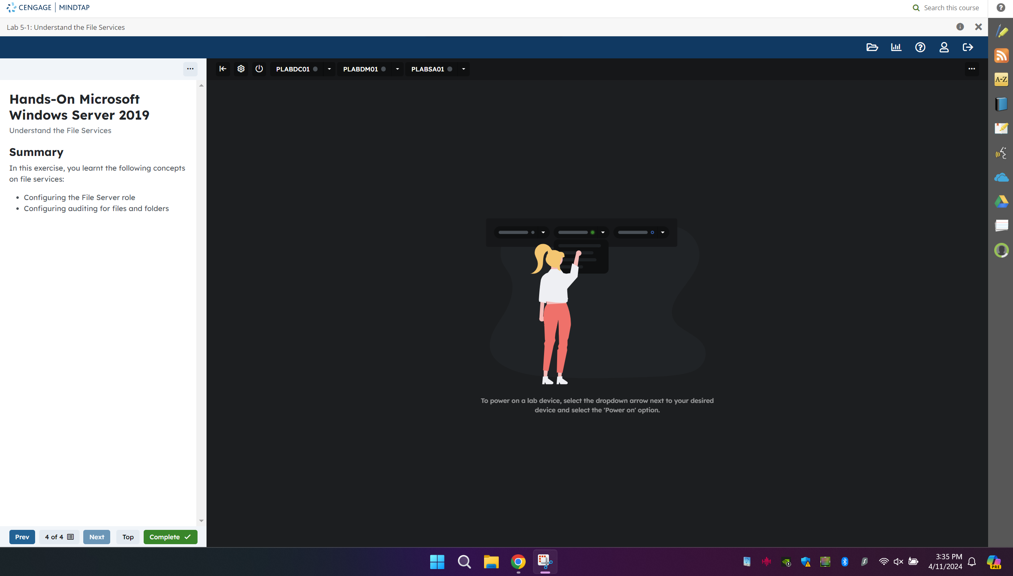Screen dimensions: 1013x576
Task: Click the instructions scrollbar up arrow
Action: 201,85
